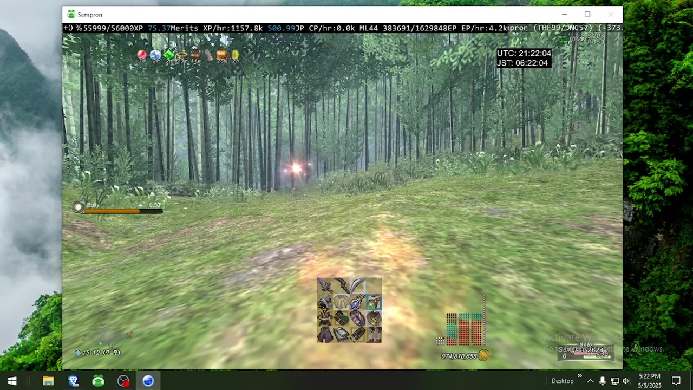Show hidden system tray icons

[x=590, y=381]
